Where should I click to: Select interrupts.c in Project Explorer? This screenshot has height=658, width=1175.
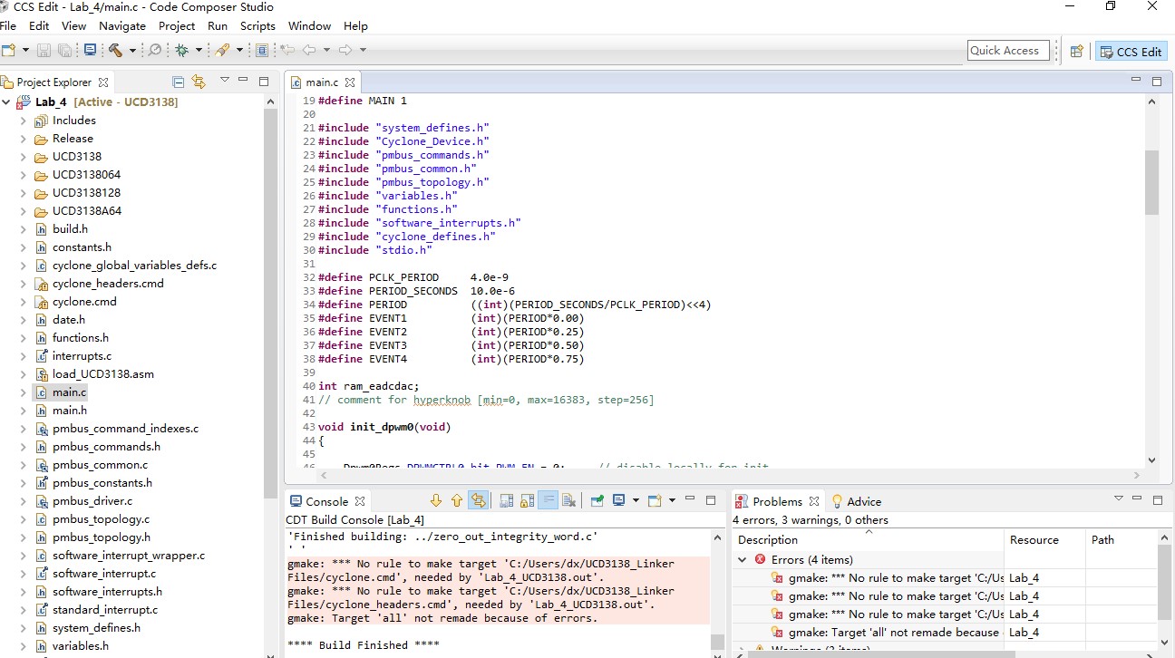click(82, 356)
